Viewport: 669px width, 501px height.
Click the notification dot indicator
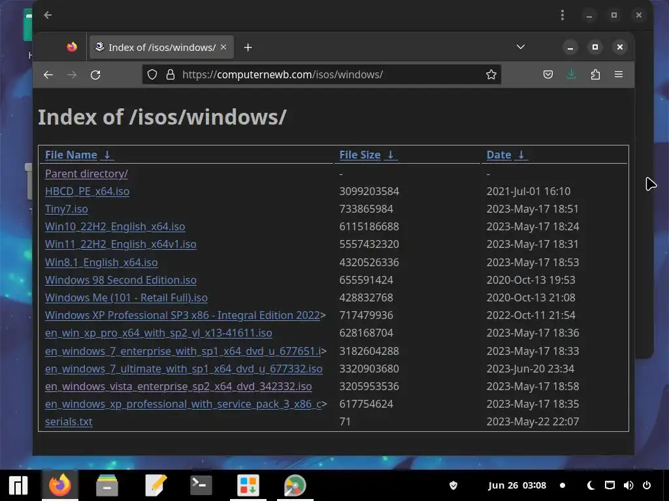click(x=563, y=485)
